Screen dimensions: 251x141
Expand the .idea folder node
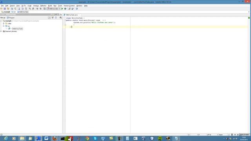[4, 23]
